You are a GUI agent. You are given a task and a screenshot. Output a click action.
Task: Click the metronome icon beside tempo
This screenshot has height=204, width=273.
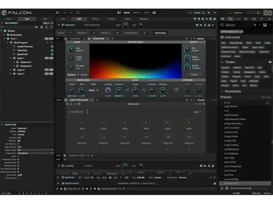[203, 13]
